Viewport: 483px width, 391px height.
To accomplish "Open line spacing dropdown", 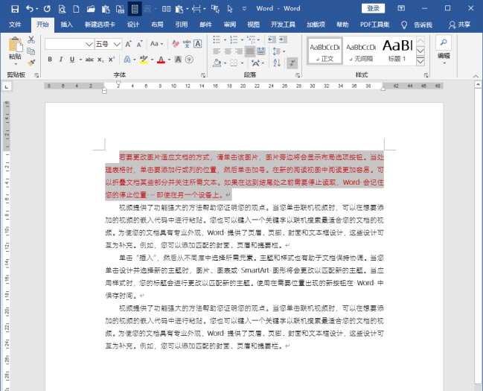I will [279, 51].
